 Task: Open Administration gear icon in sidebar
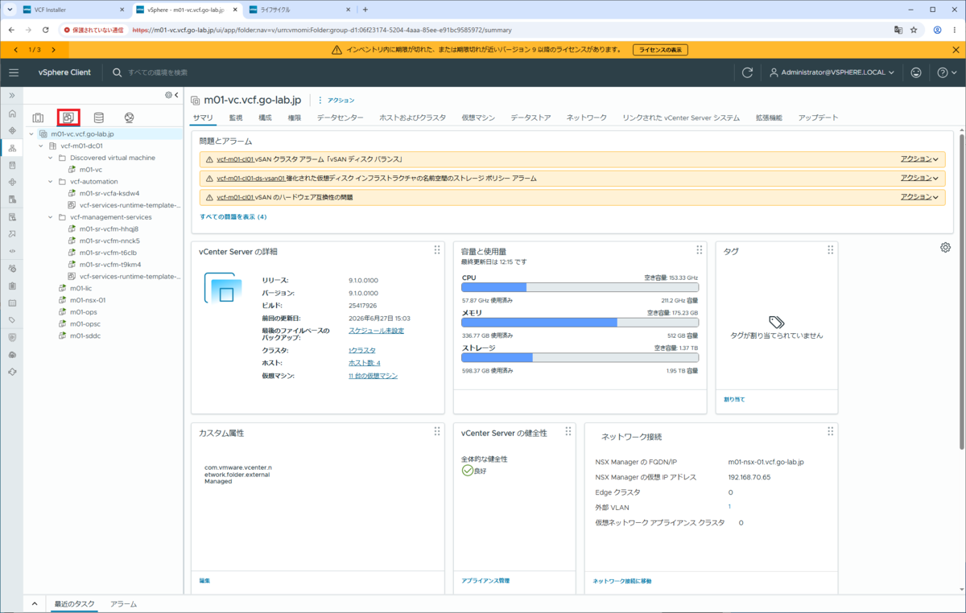point(12,268)
